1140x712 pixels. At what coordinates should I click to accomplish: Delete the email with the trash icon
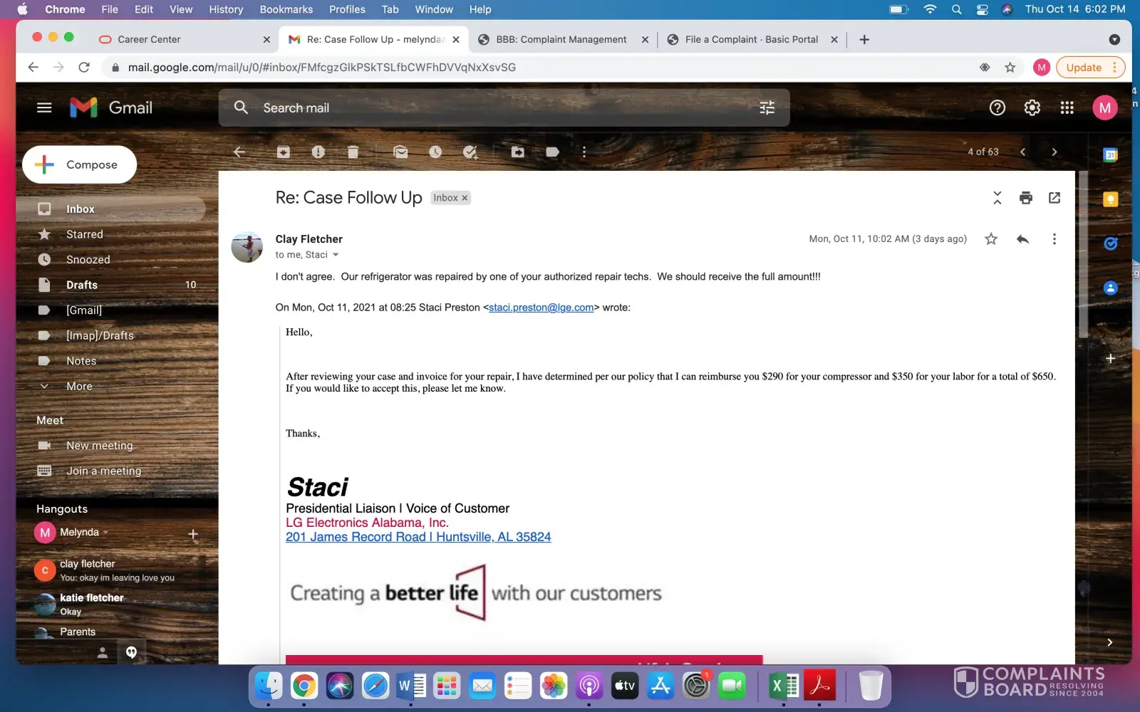[x=353, y=152]
